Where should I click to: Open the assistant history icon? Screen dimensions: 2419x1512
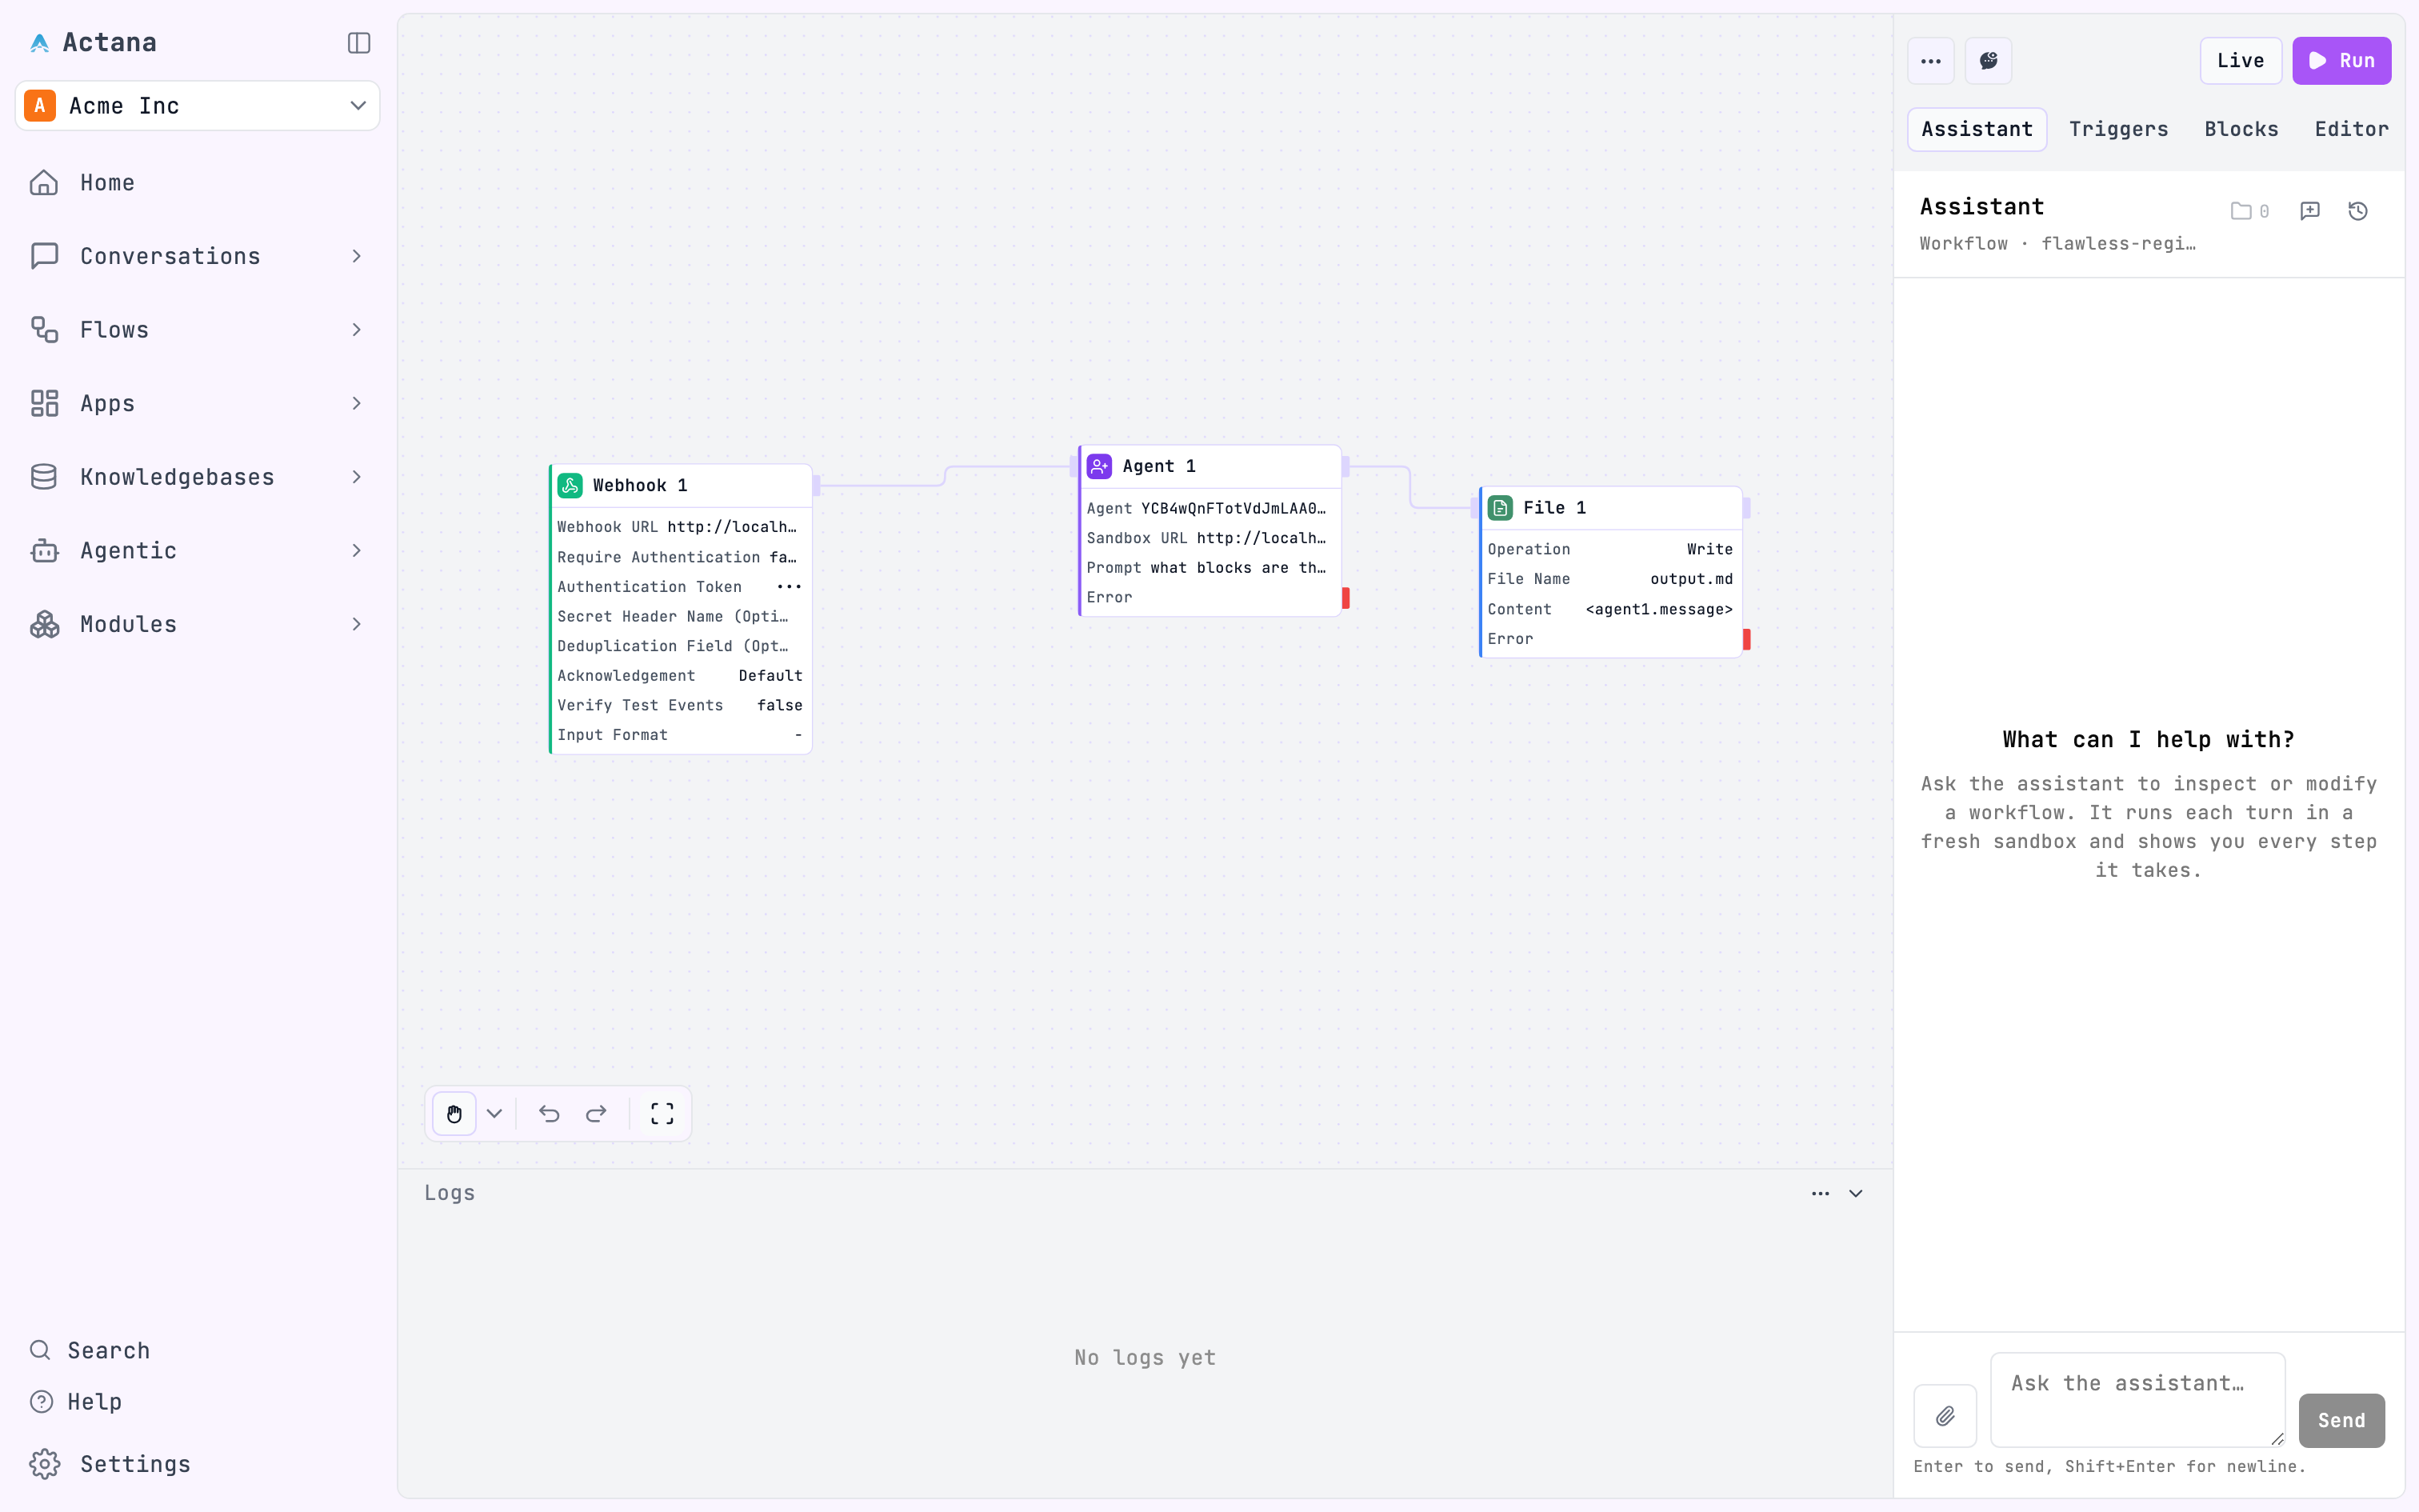(x=2358, y=211)
